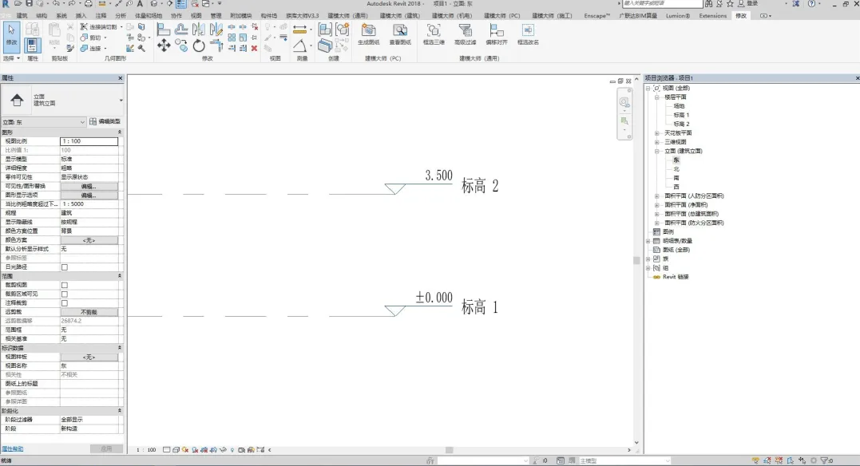860x466 pixels.
Task: Click the 编辑类型 button in the Properties palette
Action: click(107, 120)
